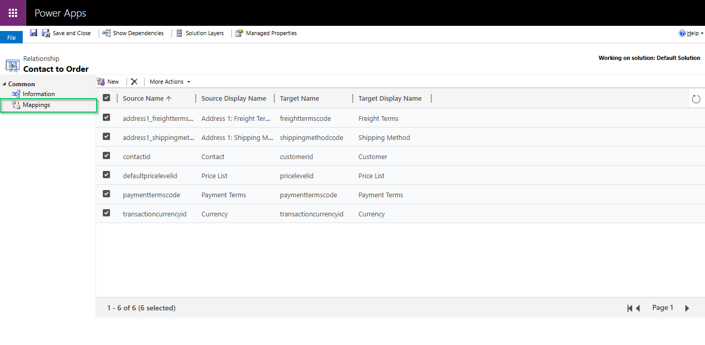This screenshot has width=705, height=345.
Task: Click the Customer target display cell
Action: [373, 156]
